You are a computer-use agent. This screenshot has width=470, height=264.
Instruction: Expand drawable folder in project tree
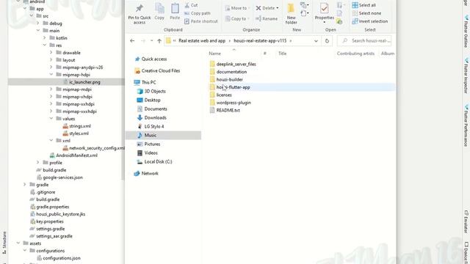[51, 52]
